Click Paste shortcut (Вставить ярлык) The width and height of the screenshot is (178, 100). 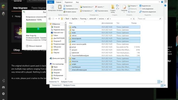[x=70, y=12]
